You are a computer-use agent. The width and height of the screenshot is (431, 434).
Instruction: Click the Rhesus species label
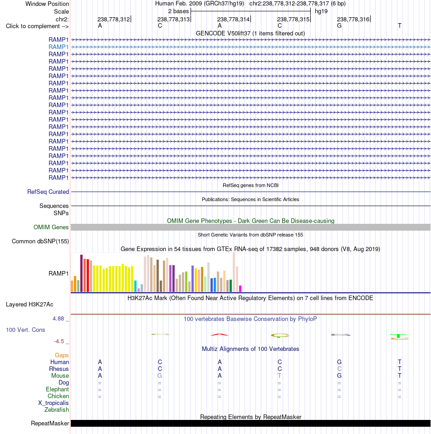coord(59,369)
